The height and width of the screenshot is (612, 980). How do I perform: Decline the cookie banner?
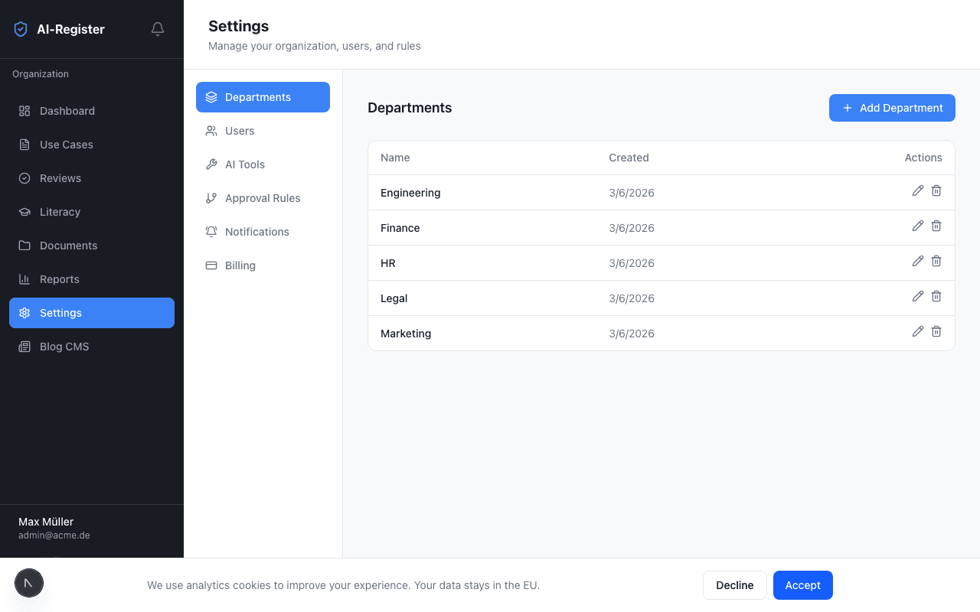734,585
